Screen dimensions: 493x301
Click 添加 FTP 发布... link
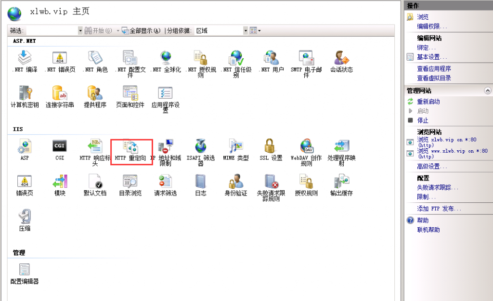(x=439, y=209)
